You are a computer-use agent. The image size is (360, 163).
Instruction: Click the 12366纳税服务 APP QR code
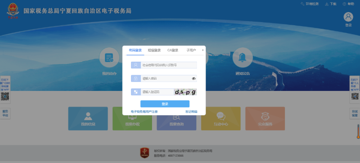pos(5,96)
